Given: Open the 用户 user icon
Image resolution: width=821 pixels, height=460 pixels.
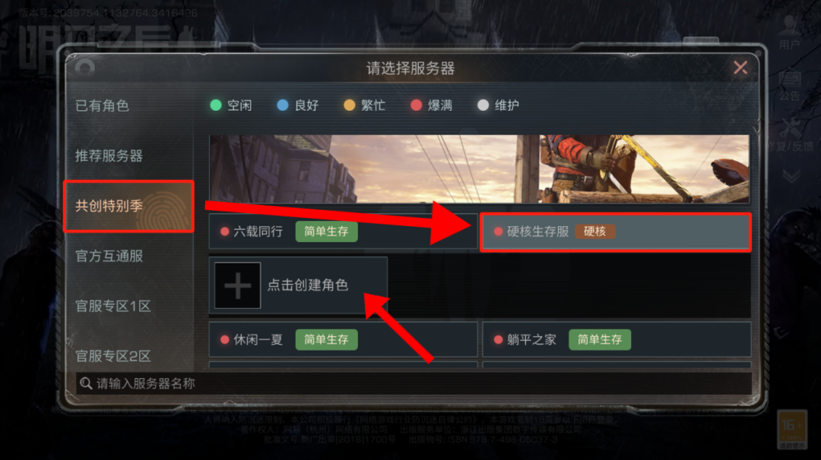Looking at the screenshot, I should tap(789, 33).
